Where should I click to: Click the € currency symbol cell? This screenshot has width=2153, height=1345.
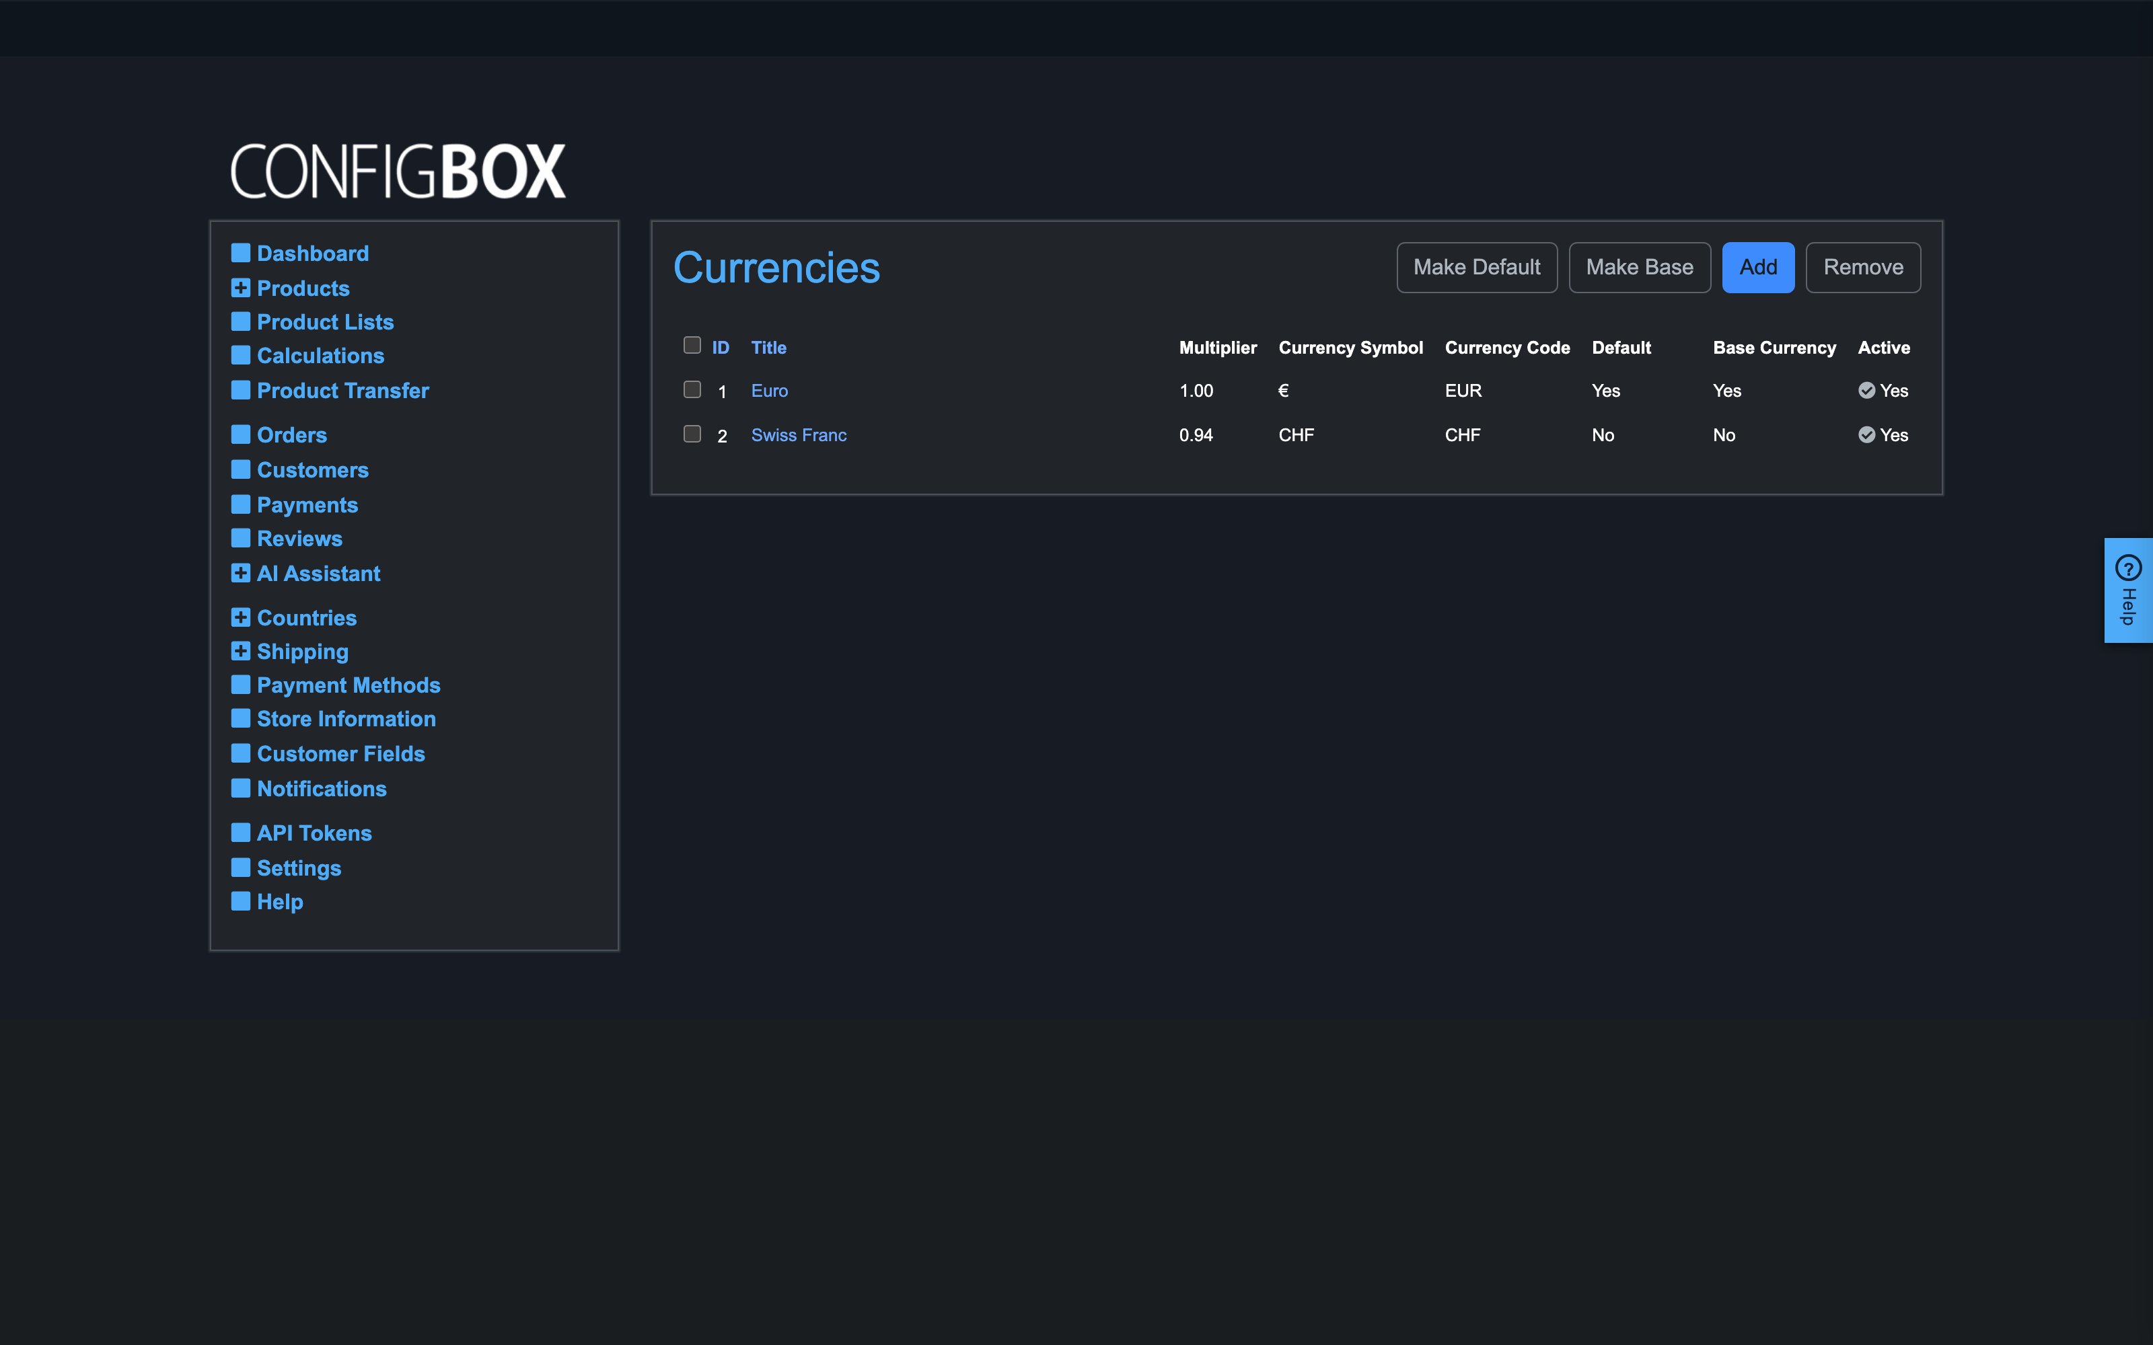[x=1284, y=391]
